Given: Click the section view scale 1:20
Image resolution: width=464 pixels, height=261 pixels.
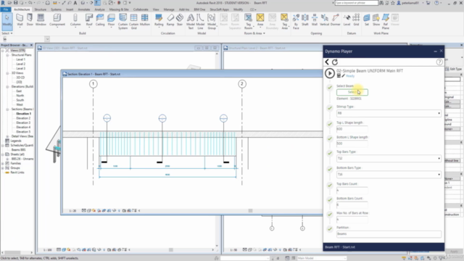Looking at the screenshot, I should point(72,211).
